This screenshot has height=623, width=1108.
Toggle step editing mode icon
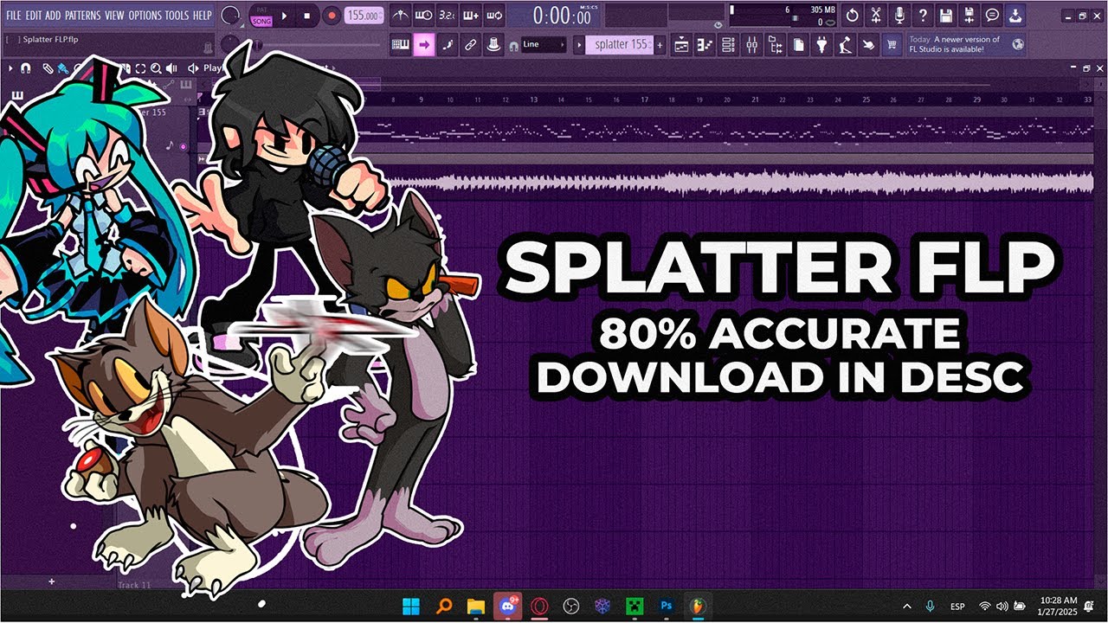pos(447,45)
